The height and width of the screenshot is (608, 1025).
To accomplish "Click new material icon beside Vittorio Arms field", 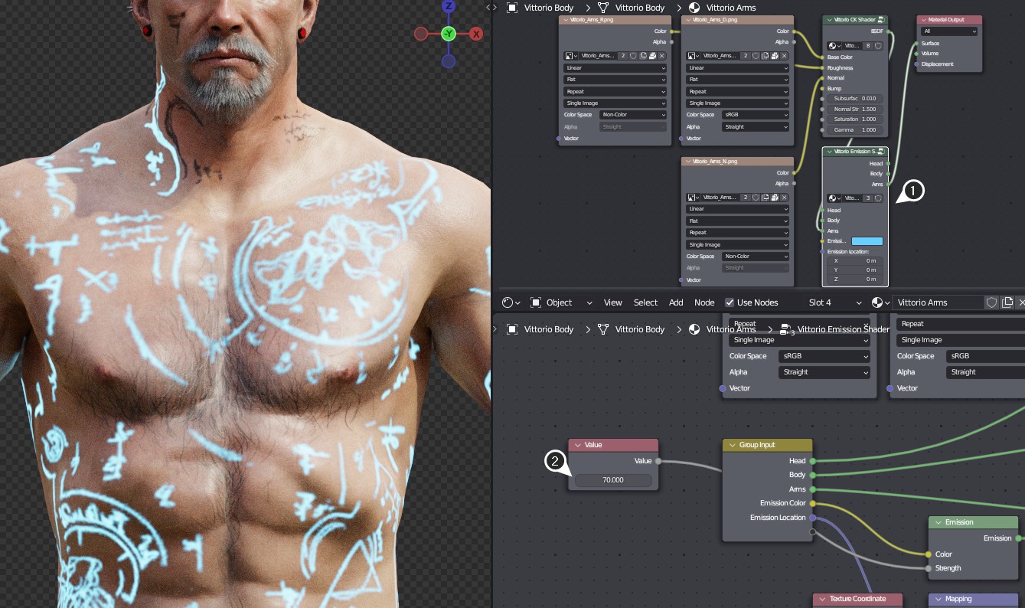I will point(1007,302).
